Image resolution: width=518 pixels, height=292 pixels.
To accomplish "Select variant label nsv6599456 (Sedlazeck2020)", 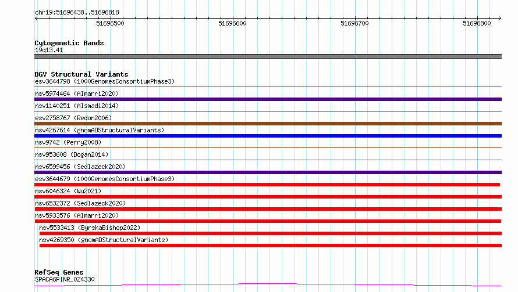I will click(x=80, y=167).
